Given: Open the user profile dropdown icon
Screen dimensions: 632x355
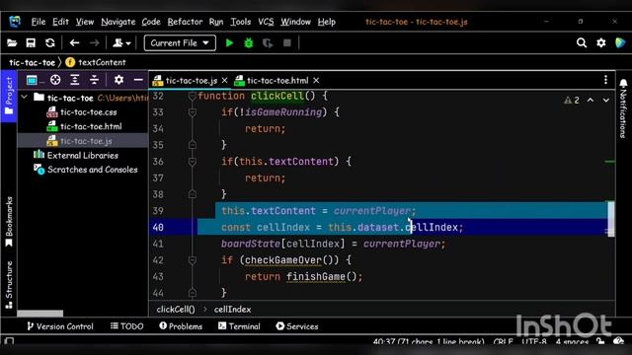Looking at the screenshot, I should pos(121,43).
